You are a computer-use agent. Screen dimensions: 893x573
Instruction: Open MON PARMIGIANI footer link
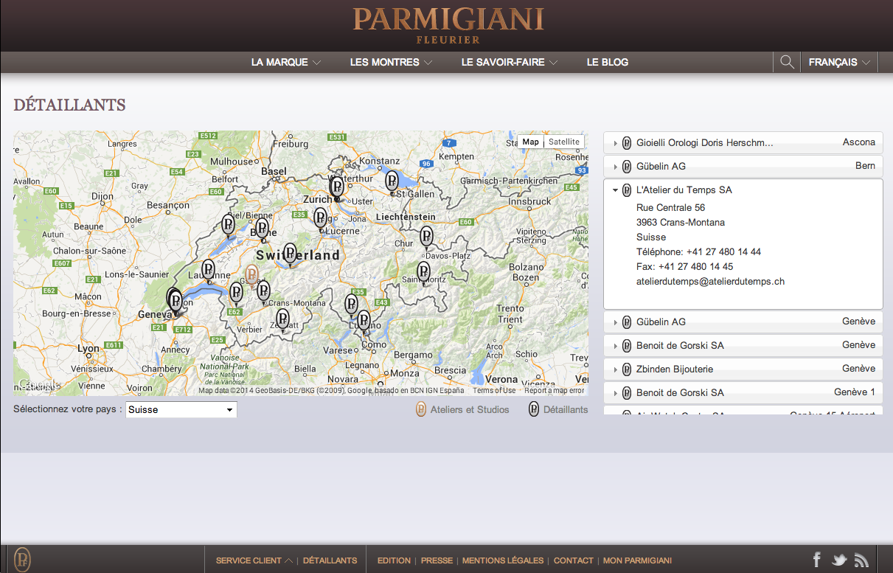pos(637,560)
